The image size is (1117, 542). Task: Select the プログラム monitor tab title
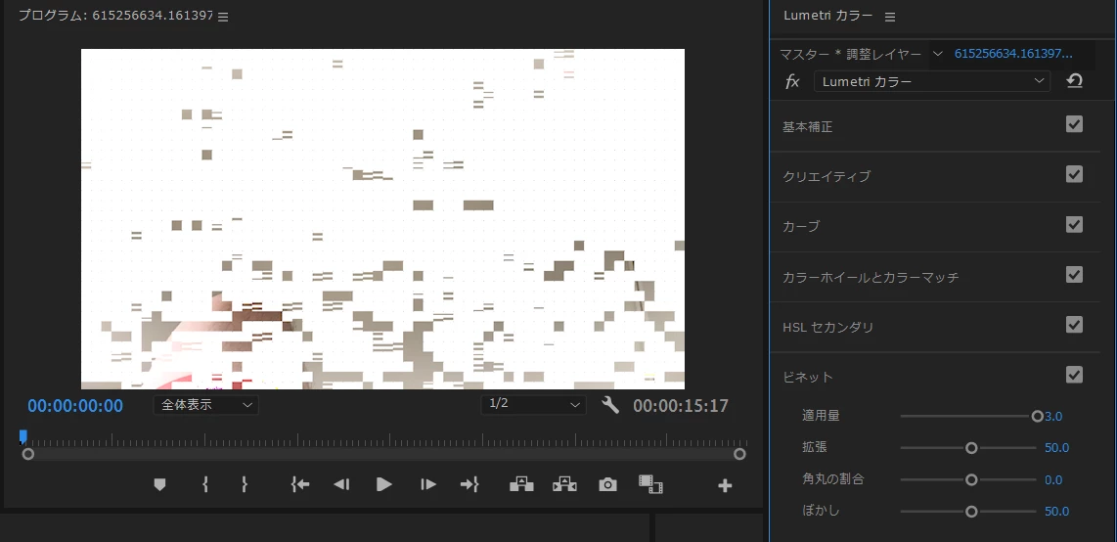pos(115,16)
